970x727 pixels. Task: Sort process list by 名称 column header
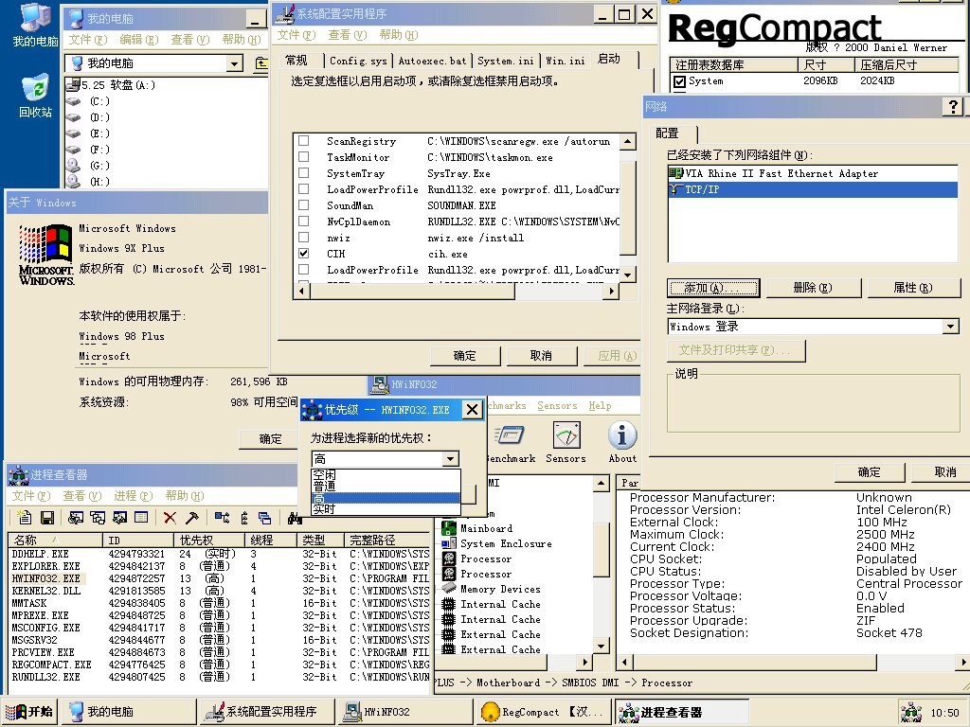[55, 540]
